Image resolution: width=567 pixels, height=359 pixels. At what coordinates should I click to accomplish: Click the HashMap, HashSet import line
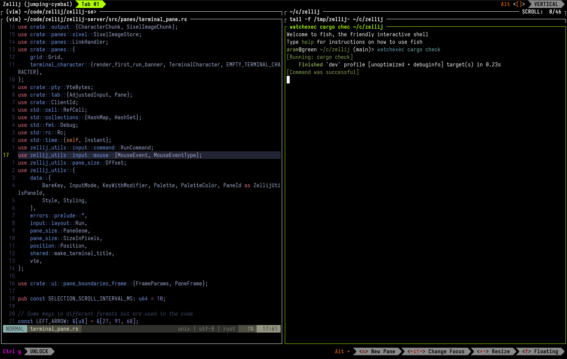tap(80, 117)
